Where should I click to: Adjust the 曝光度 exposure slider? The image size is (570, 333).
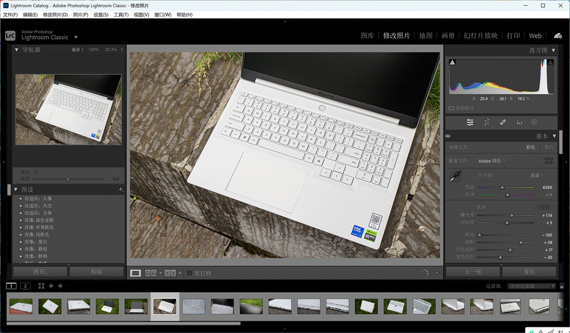[x=512, y=215]
